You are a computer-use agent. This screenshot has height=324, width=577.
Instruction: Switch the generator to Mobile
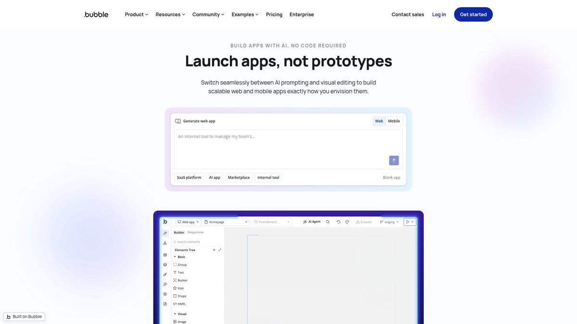[x=393, y=121]
